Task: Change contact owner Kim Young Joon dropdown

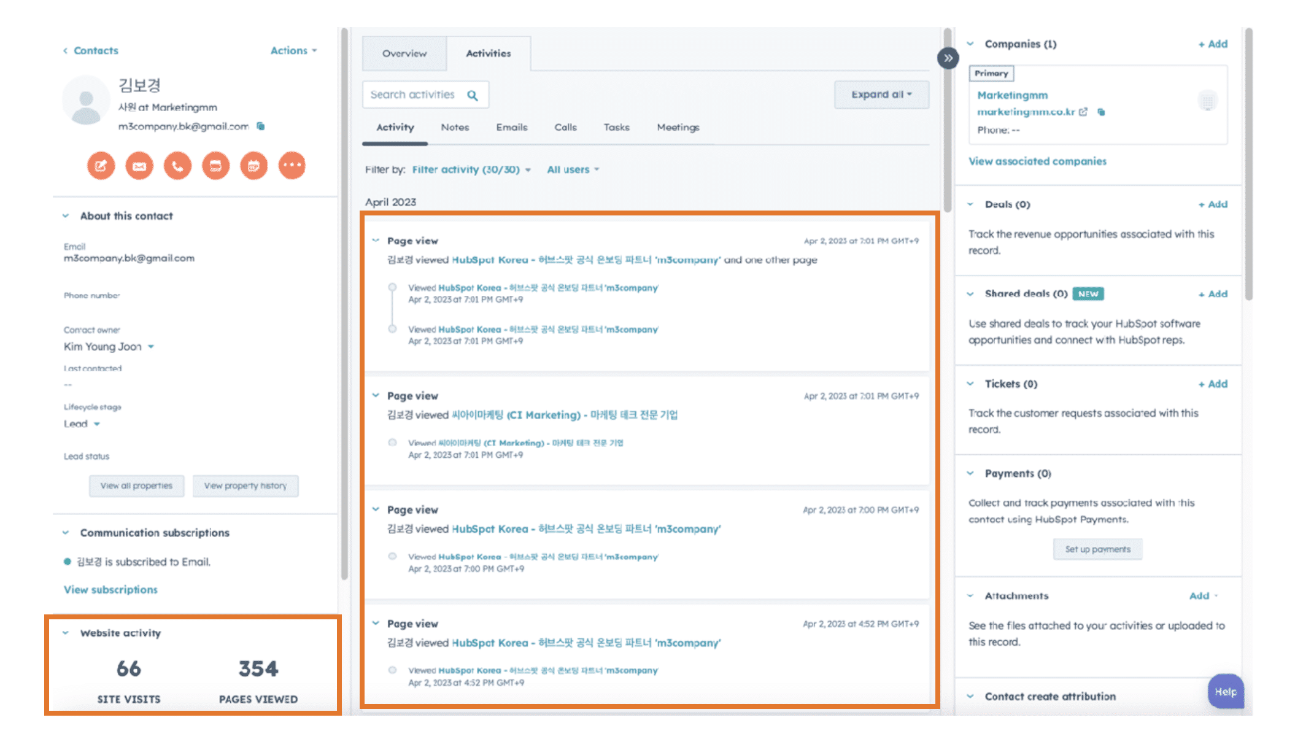Action: (109, 347)
